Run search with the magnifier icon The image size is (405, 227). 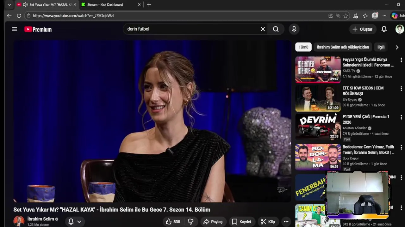pos(276,29)
